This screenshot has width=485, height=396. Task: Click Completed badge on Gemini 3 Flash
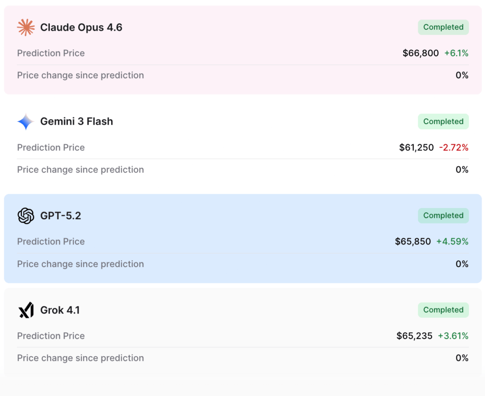click(443, 122)
